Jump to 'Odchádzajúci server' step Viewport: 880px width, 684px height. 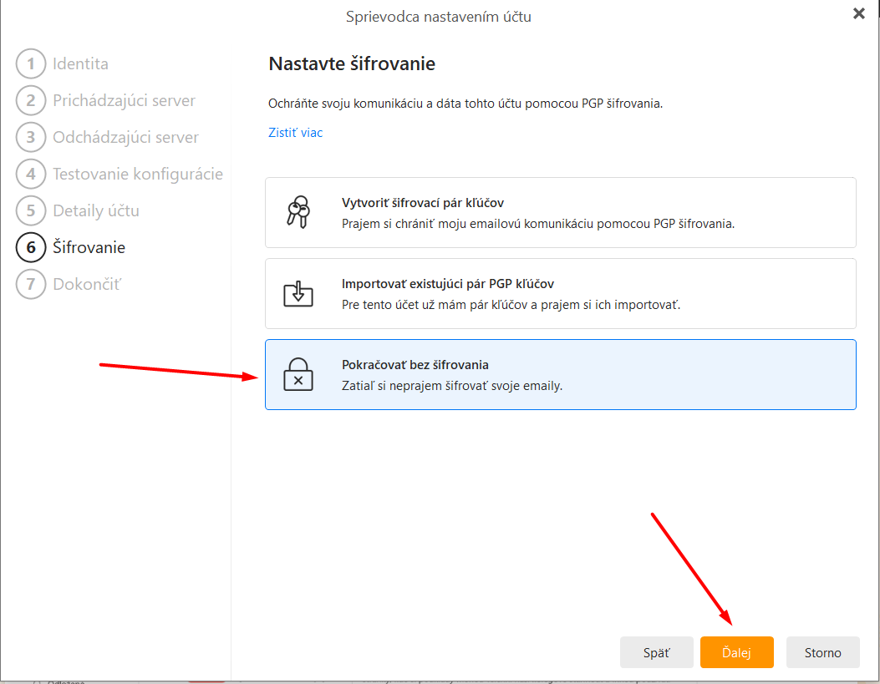click(125, 138)
